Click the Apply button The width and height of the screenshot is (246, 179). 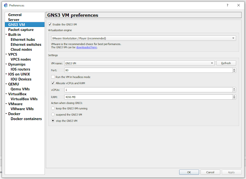point(231,172)
